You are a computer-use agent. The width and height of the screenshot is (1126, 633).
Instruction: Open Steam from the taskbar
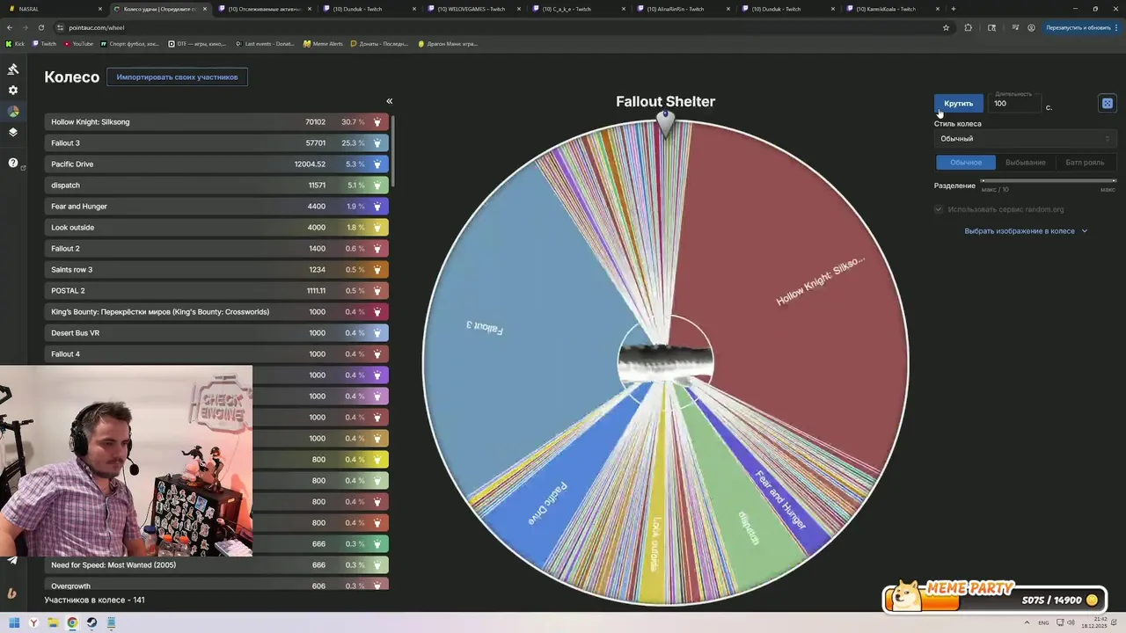click(91, 622)
